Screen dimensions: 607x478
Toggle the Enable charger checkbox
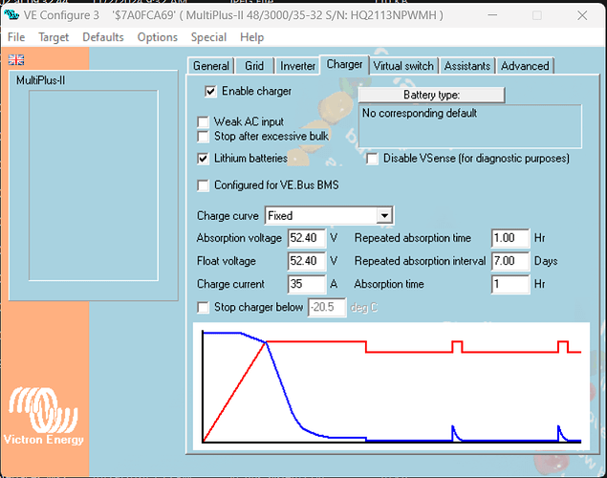pyautogui.click(x=210, y=92)
